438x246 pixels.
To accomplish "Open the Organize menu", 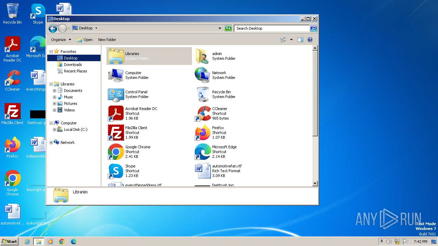I will [61, 40].
